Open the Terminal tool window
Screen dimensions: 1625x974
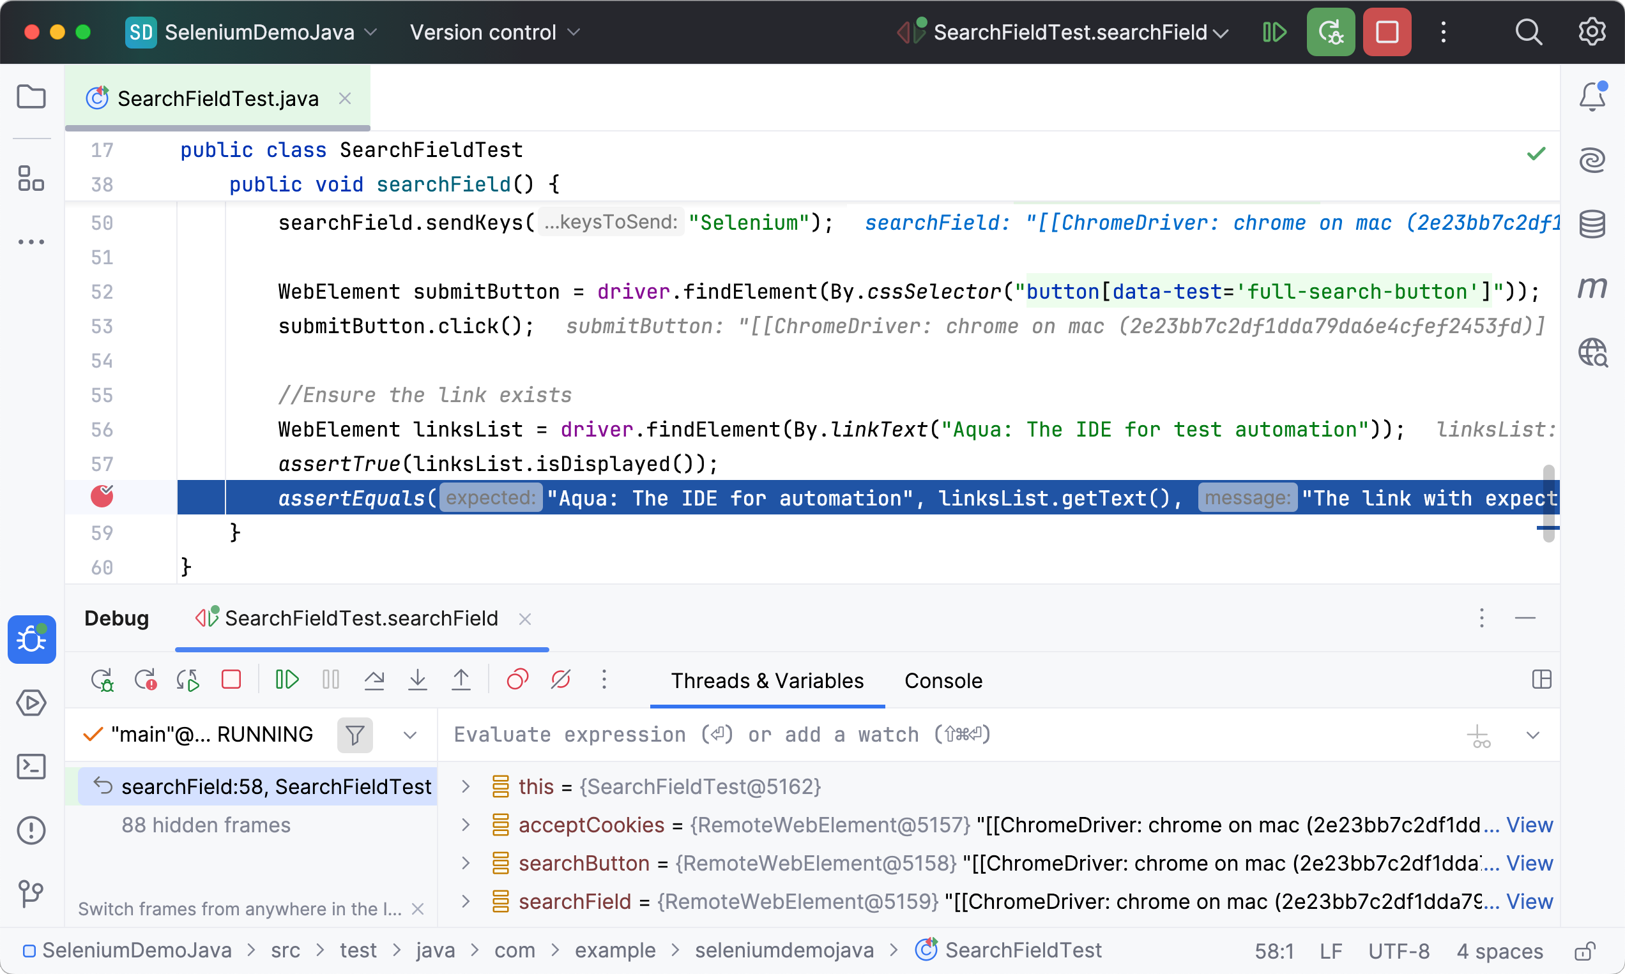[31, 767]
